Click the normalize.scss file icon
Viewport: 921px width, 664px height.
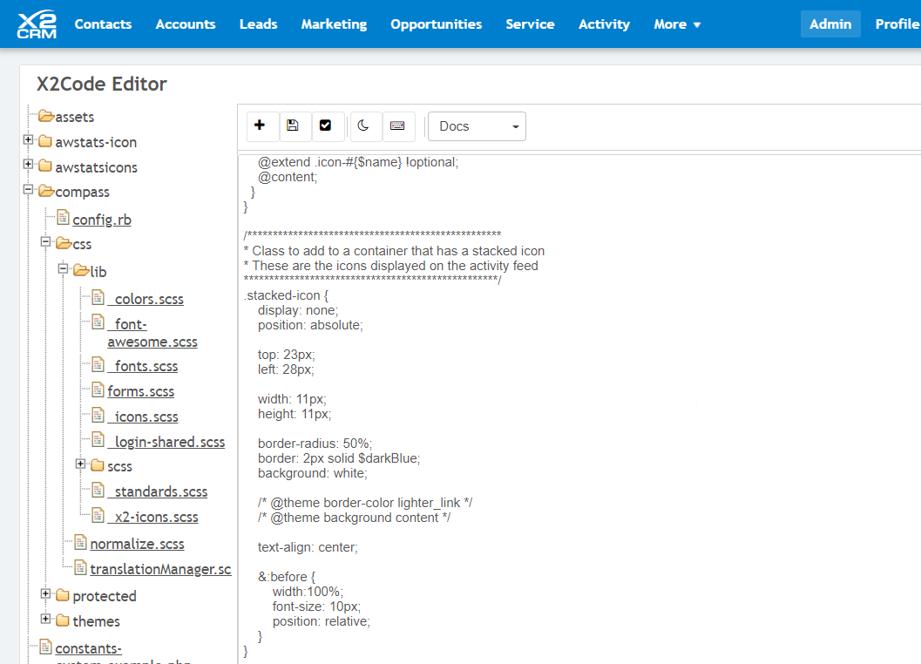tap(81, 542)
